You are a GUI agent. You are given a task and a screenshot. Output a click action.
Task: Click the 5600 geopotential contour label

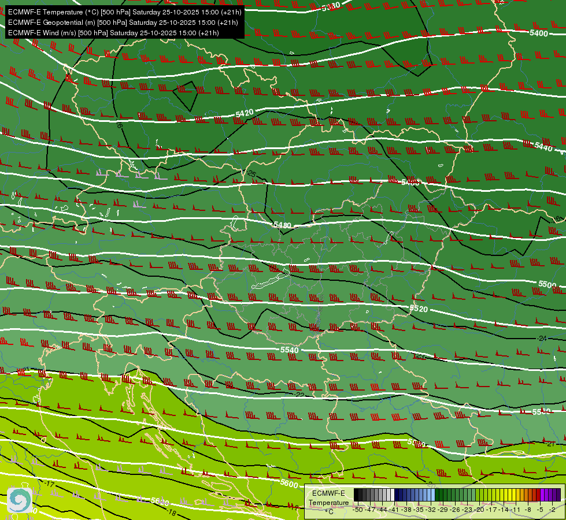click(x=288, y=484)
